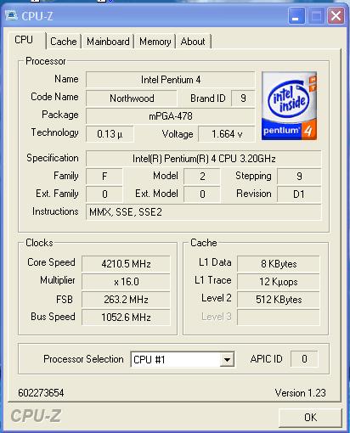The width and height of the screenshot is (350, 433).
Task: Click the APIC ID value box
Action: click(304, 359)
